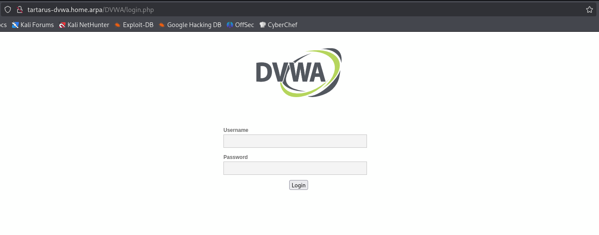Focus the Password input field
The width and height of the screenshot is (599, 235).
click(295, 168)
